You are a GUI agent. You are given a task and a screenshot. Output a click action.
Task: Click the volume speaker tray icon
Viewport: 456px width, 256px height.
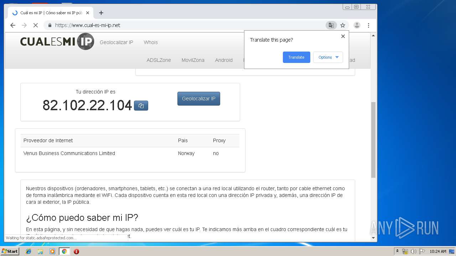tap(414, 251)
